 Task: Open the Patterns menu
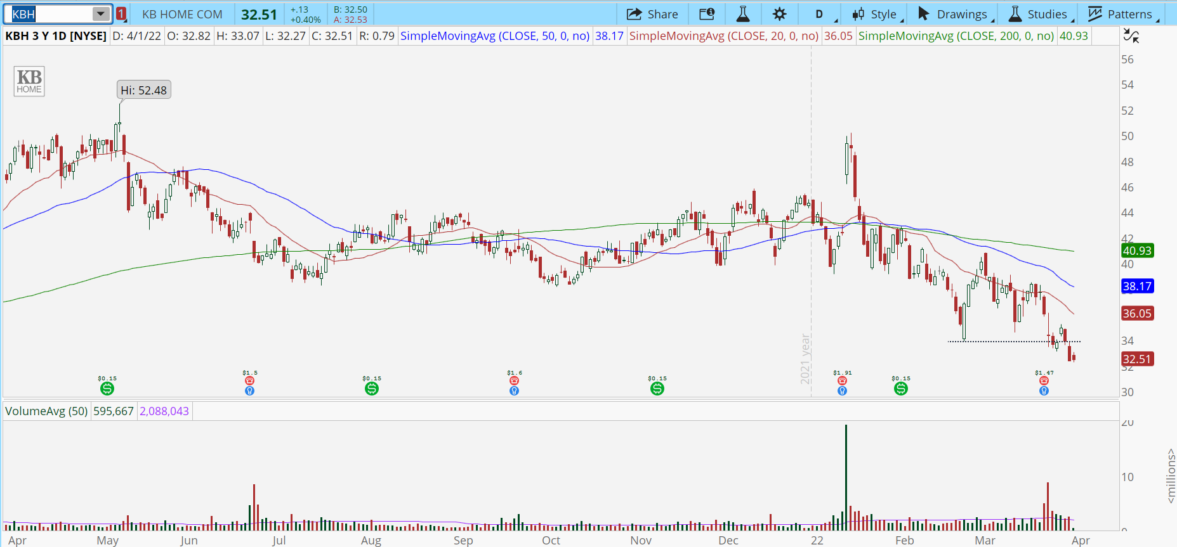coord(1122,14)
